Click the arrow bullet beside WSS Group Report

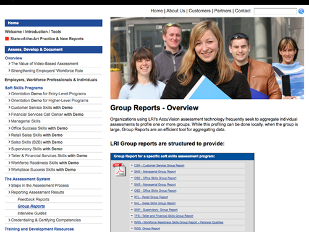(132, 228)
